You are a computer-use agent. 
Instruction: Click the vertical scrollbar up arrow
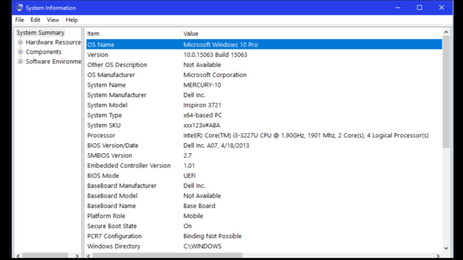click(446, 32)
